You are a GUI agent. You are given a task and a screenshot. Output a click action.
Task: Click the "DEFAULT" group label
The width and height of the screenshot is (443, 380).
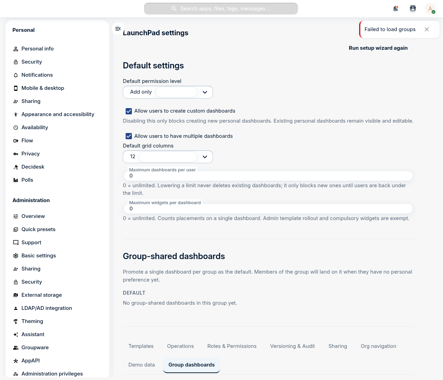point(134,293)
